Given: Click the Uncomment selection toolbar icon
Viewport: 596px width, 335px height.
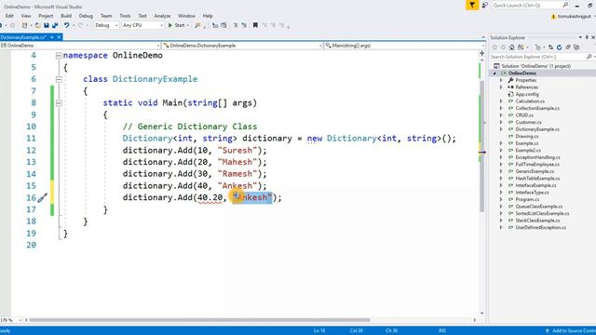Looking at the screenshot, I should click(x=244, y=25).
